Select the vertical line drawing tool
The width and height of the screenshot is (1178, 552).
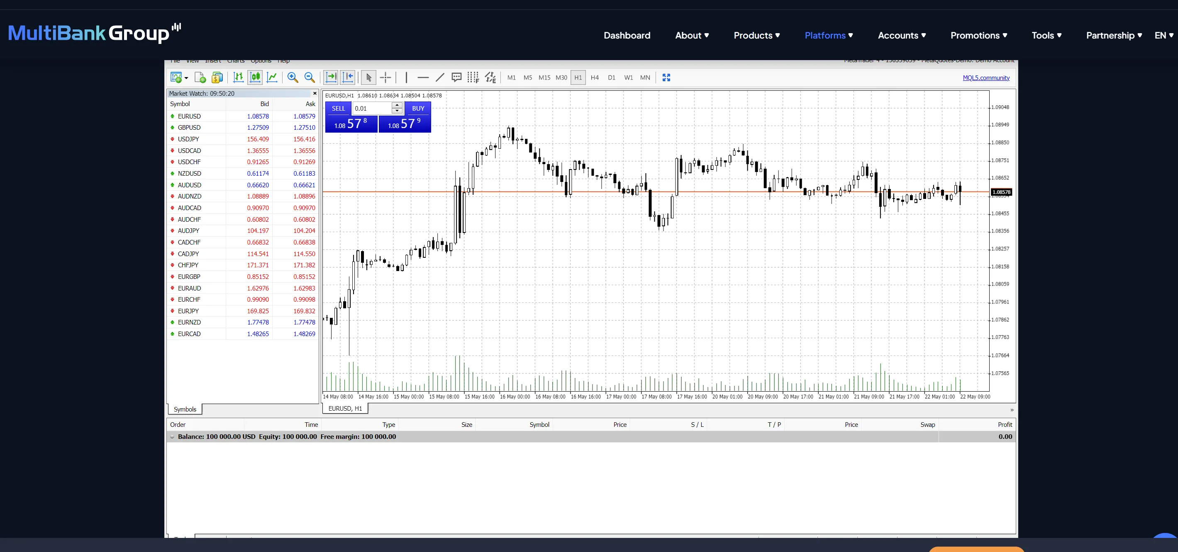(406, 77)
